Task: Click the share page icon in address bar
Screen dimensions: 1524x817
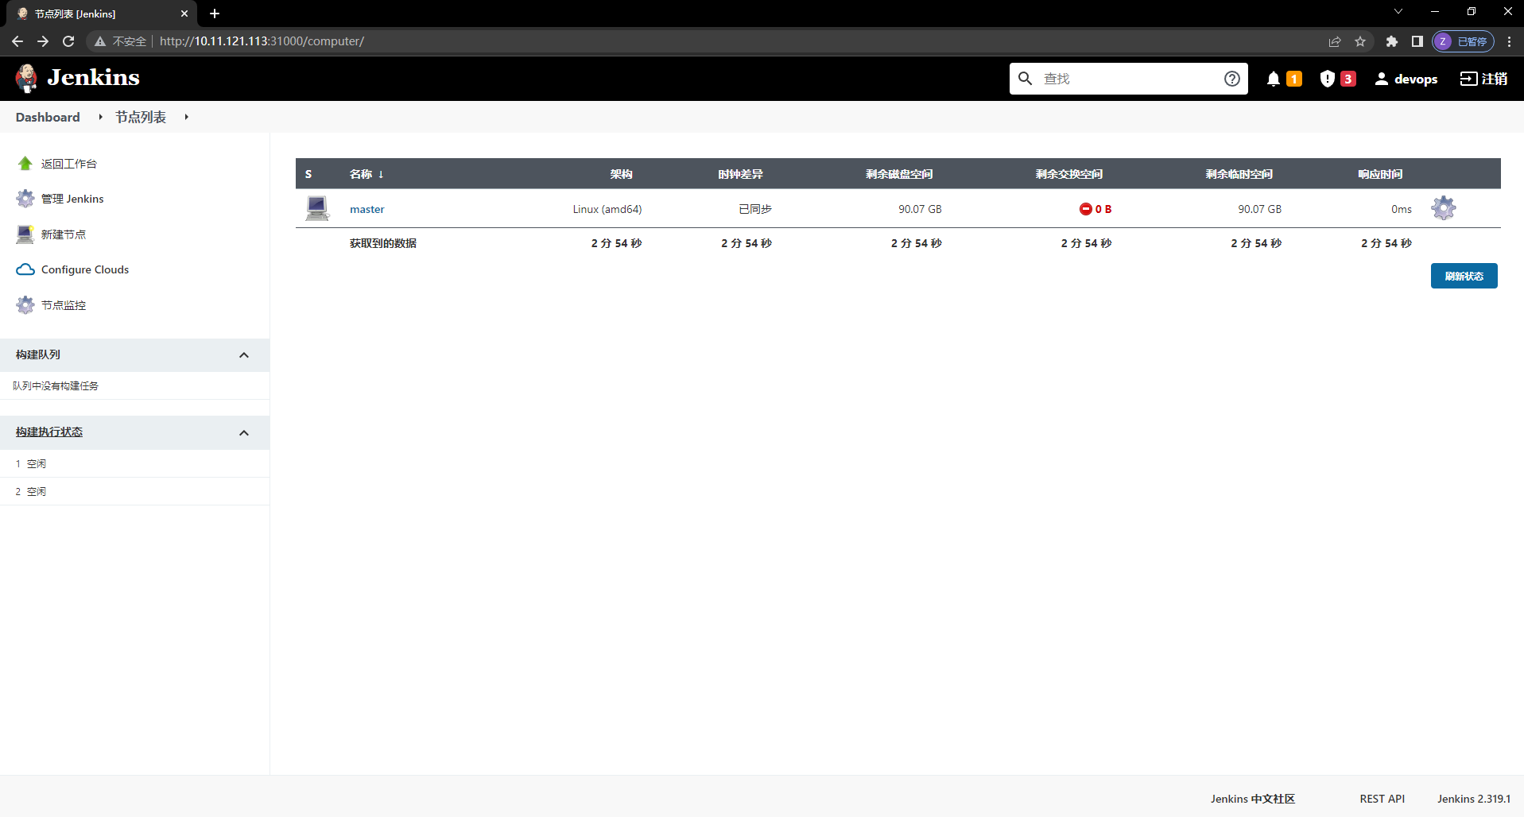Action: tap(1335, 41)
